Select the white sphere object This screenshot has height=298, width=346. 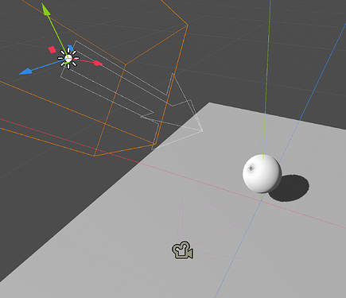(262, 173)
